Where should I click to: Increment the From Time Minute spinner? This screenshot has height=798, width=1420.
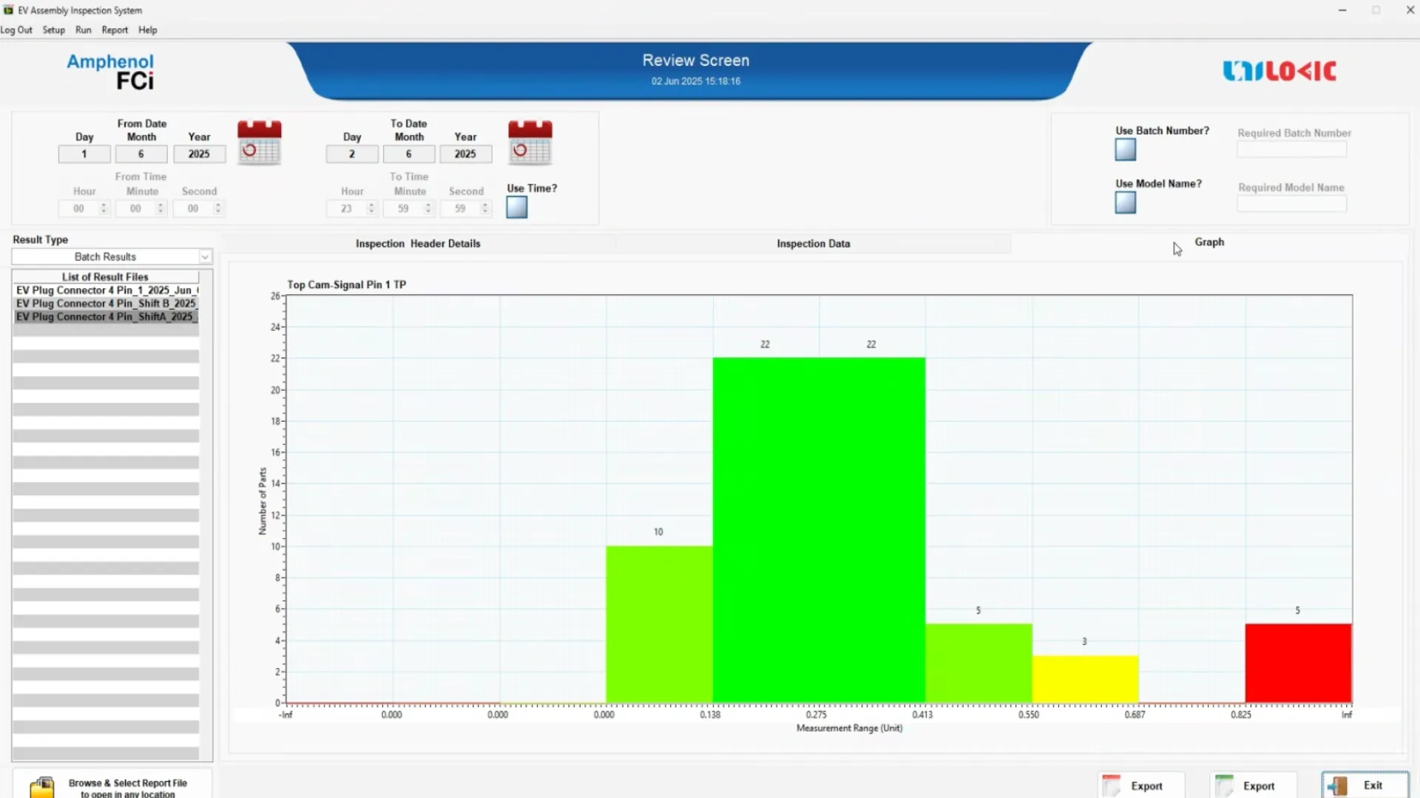tap(160, 205)
